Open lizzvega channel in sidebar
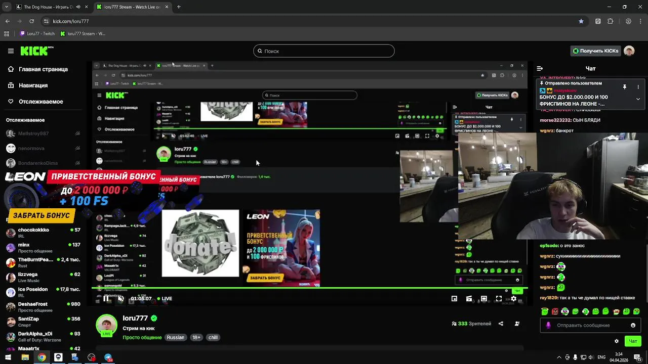 coord(43,277)
